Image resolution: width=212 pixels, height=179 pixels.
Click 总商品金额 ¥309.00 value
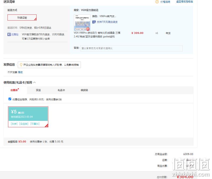click(x=188, y=154)
